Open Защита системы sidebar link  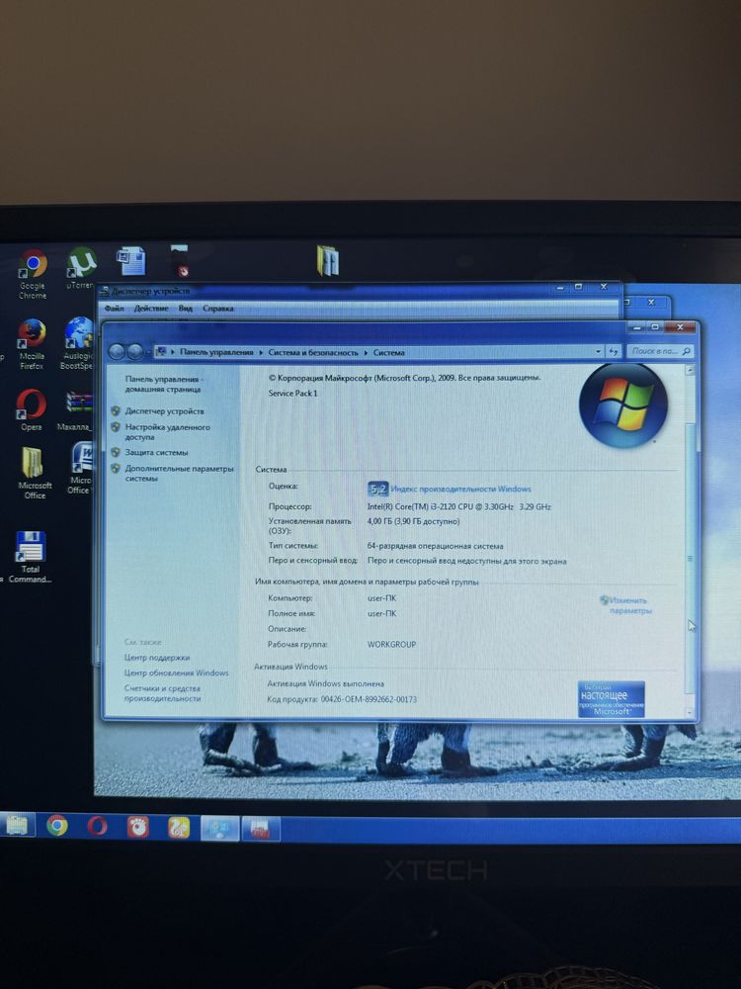click(156, 452)
